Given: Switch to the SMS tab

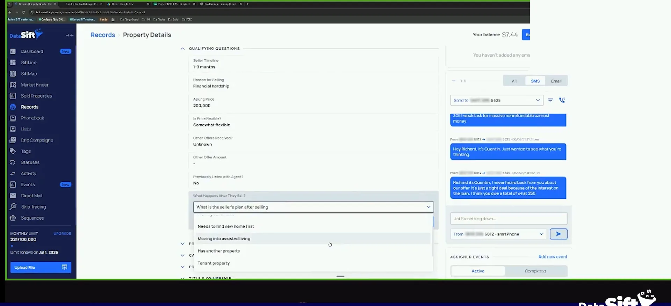Looking at the screenshot, I should pos(535,81).
